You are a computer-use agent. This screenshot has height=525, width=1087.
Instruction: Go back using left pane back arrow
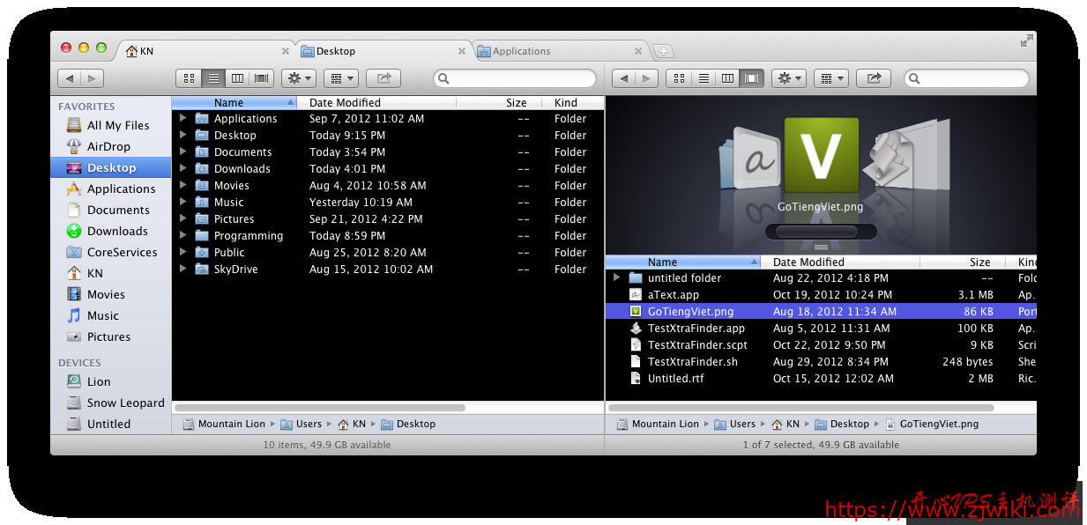pos(71,78)
